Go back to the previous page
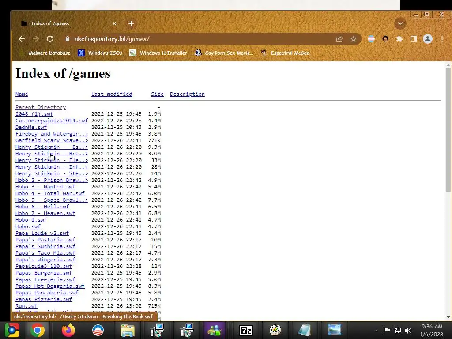Viewport: 452px width, 339px height. pos(22,39)
